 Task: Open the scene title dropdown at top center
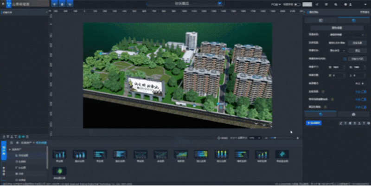click(x=185, y=4)
